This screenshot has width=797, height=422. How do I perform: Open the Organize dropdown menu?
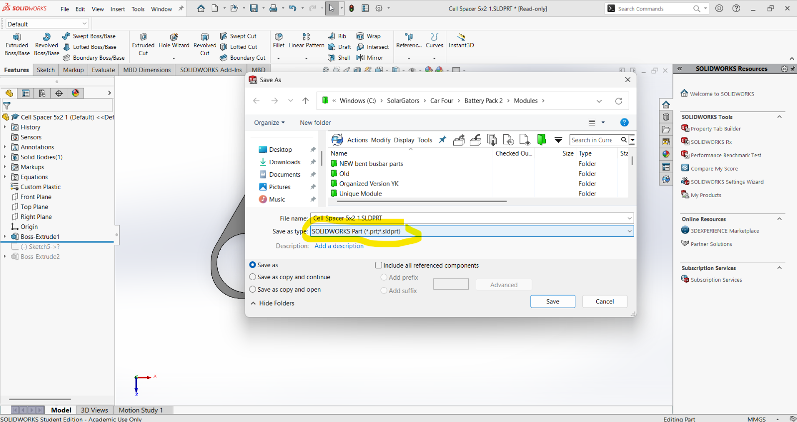tap(269, 122)
